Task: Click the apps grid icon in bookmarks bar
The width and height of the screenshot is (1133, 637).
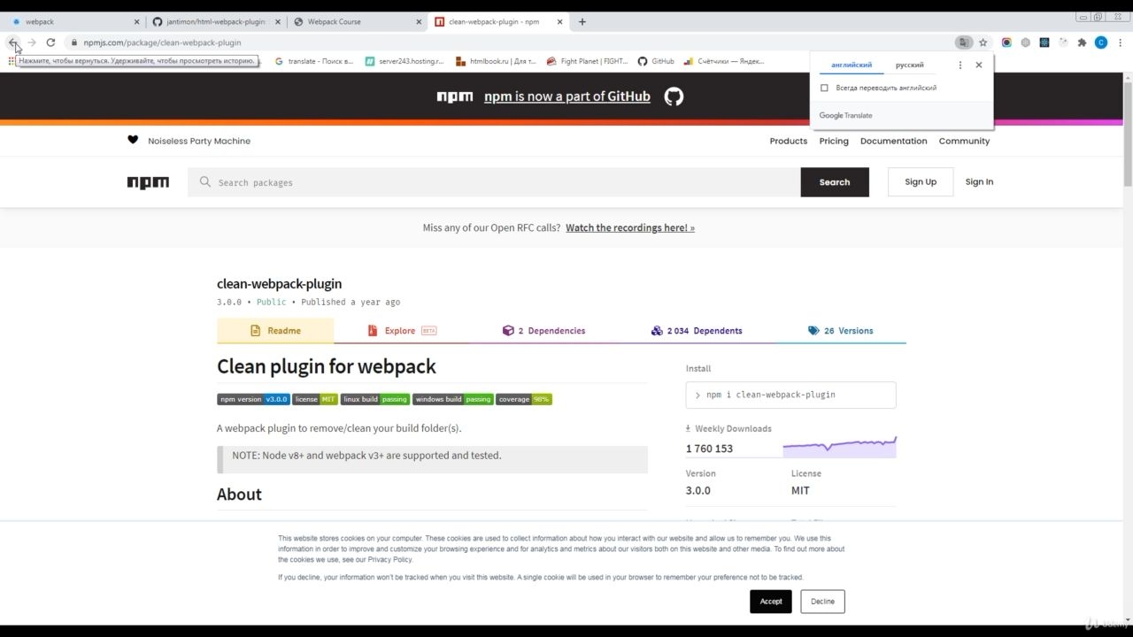Action: pyautogui.click(x=12, y=61)
